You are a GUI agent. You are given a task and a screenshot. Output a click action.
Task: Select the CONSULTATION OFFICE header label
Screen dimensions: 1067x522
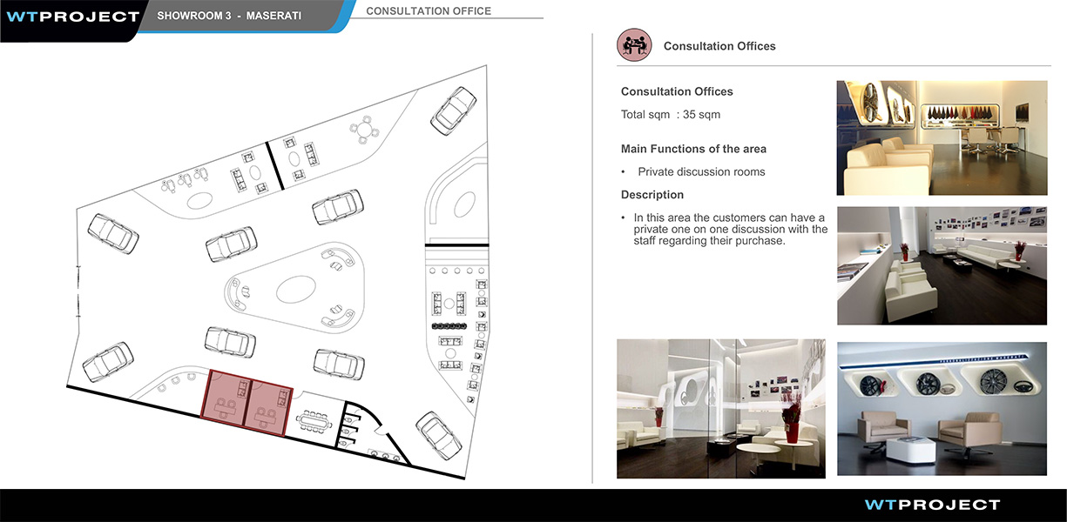click(x=429, y=11)
